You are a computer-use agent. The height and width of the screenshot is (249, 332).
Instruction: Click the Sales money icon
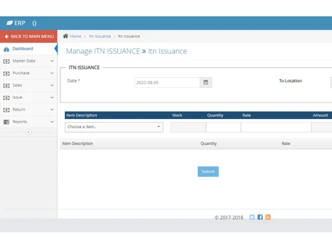(7, 86)
